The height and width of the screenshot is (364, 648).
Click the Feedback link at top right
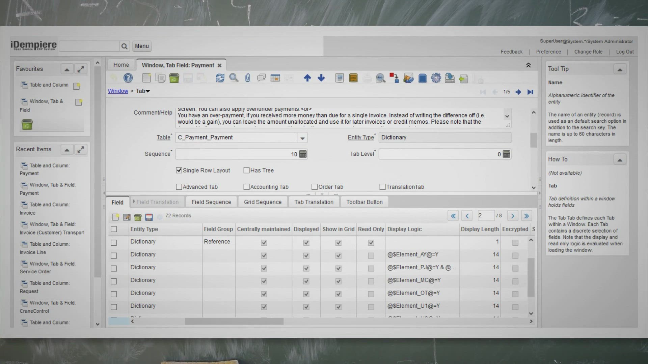(511, 52)
